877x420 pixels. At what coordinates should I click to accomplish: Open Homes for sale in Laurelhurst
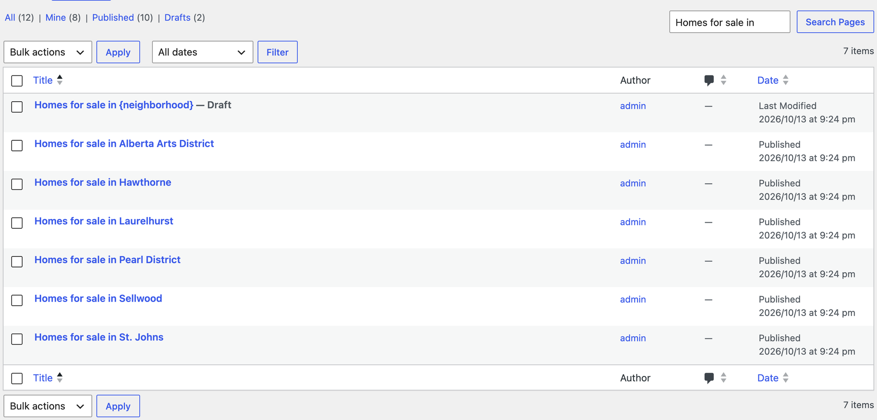click(104, 221)
